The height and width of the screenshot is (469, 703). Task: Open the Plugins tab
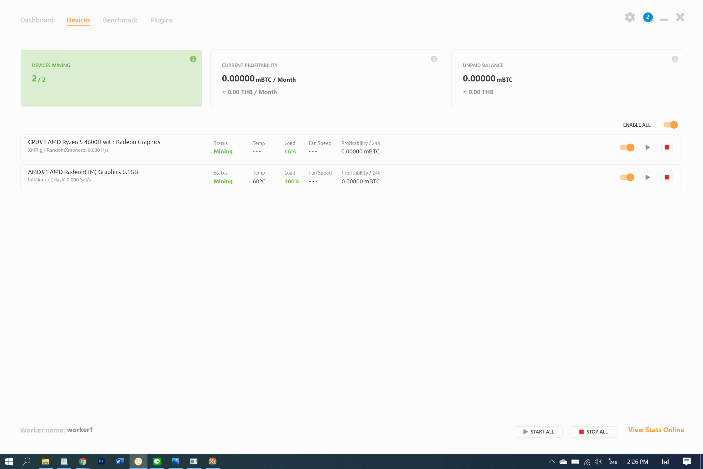(161, 20)
